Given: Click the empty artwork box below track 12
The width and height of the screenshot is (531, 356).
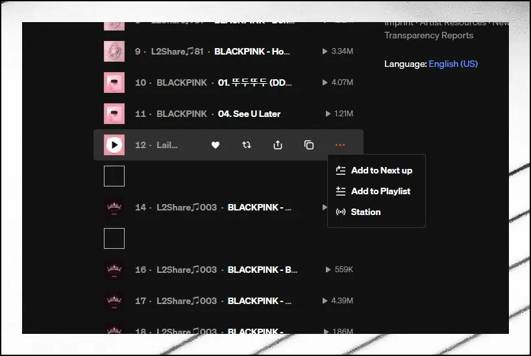Looking at the screenshot, I should (114, 176).
